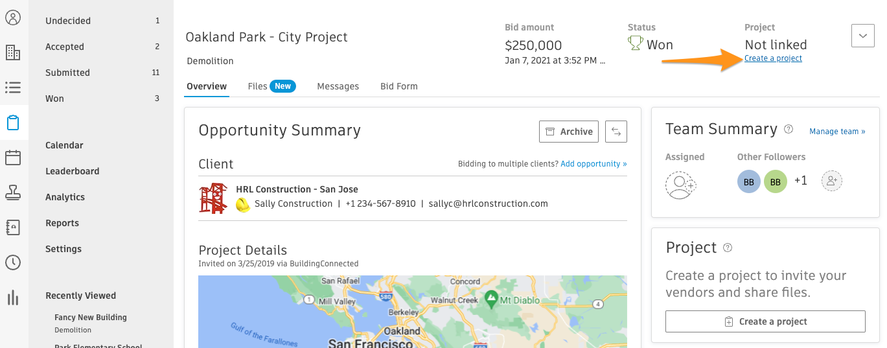Add a follower with the plus-person icon
This screenshot has height=348, width=887.
tap(831, 181)
